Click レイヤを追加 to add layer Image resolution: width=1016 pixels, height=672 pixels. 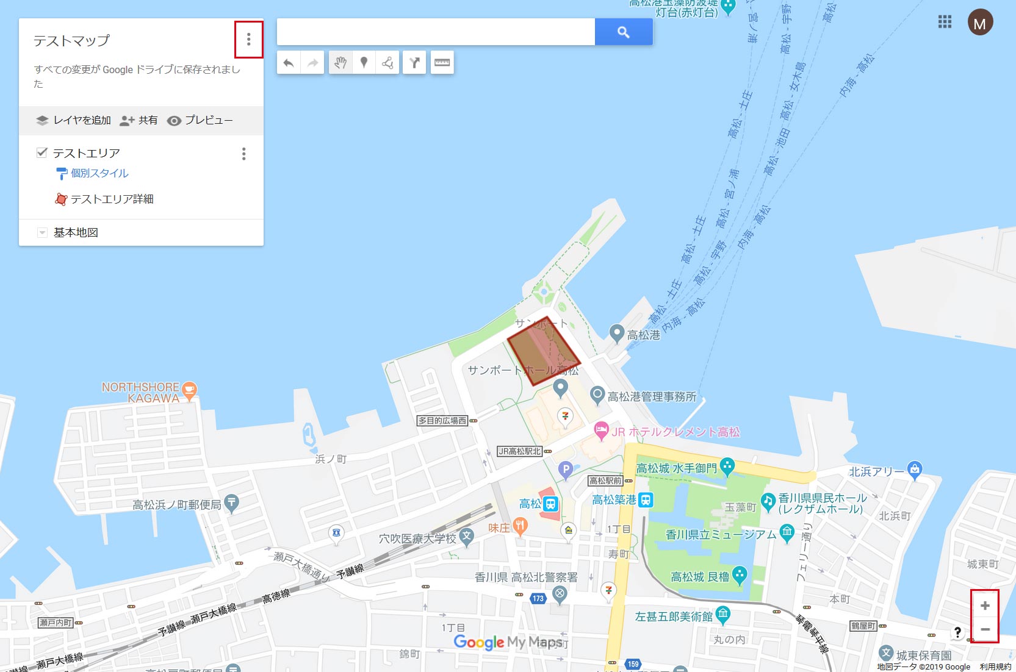point(73,120)
